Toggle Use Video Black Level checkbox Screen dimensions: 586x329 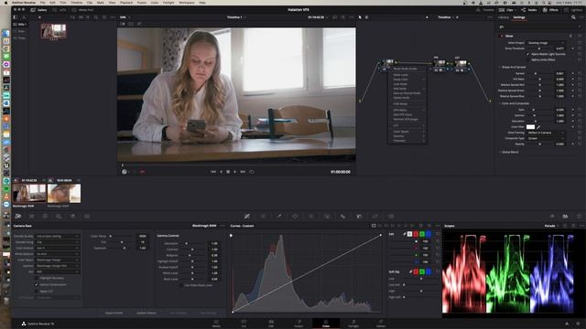point(181,285)
